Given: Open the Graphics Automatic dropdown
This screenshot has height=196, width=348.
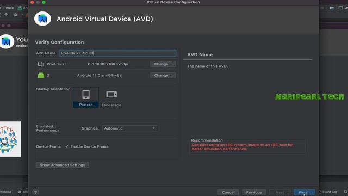Looking at the screenshot, I should tap(129, 128).
